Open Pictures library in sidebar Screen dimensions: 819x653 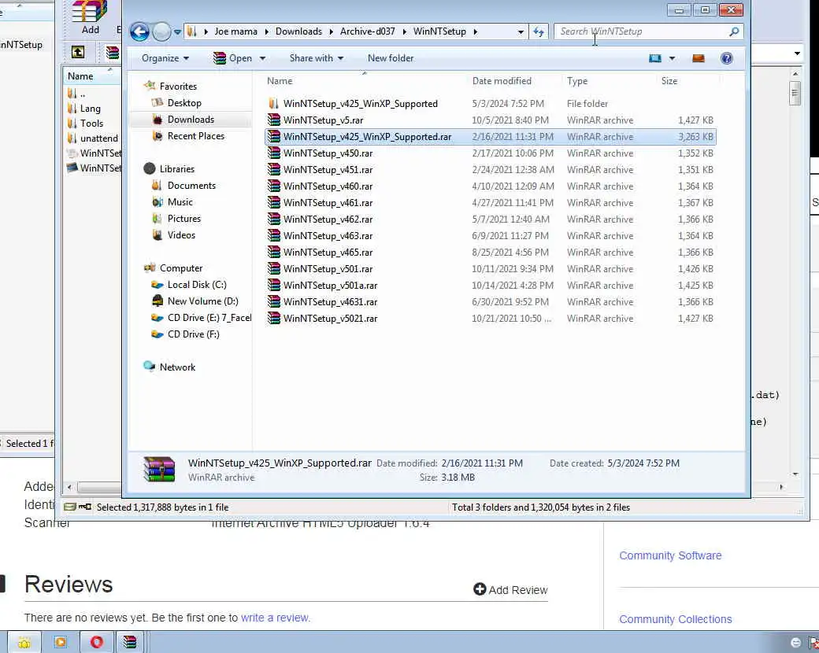[x=183, y=219]
